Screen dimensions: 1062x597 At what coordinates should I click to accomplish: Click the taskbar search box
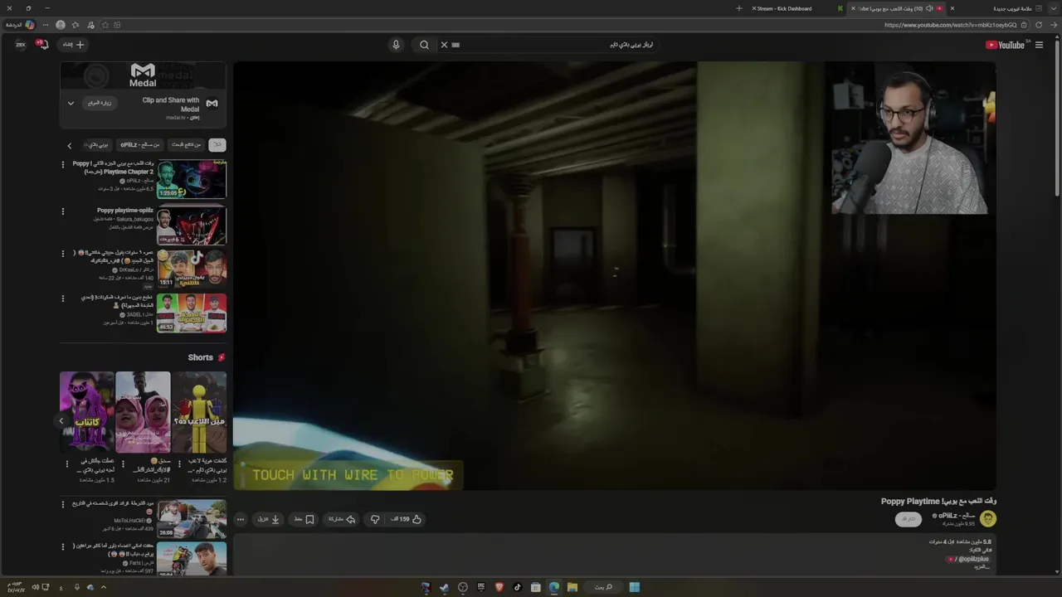click(603, 587)
